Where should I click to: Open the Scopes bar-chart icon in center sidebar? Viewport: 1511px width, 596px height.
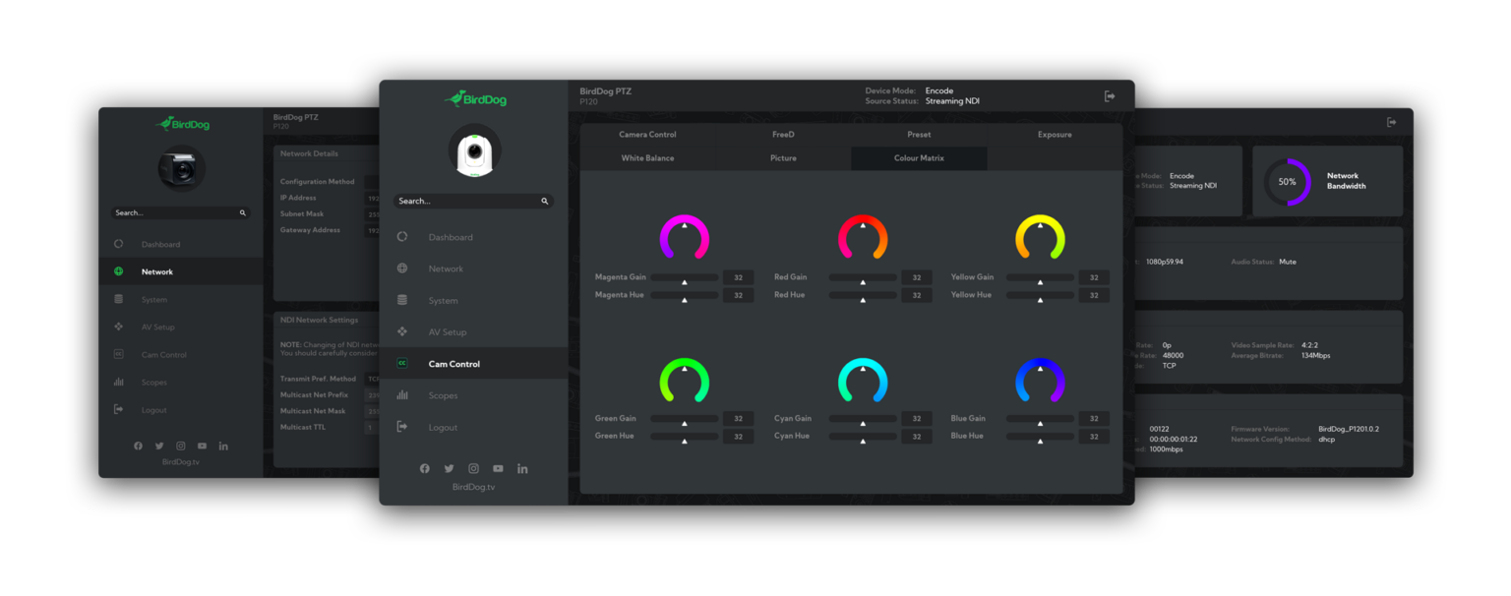(x=402, y=395)
